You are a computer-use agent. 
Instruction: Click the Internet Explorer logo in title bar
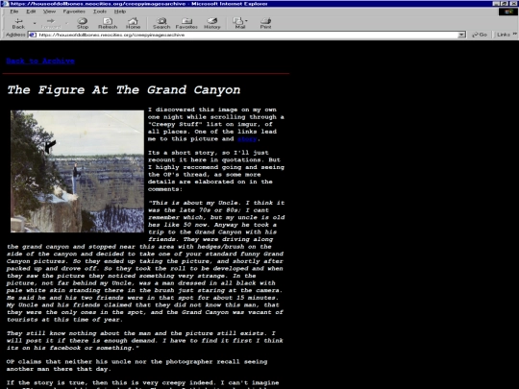pos(5,4)
